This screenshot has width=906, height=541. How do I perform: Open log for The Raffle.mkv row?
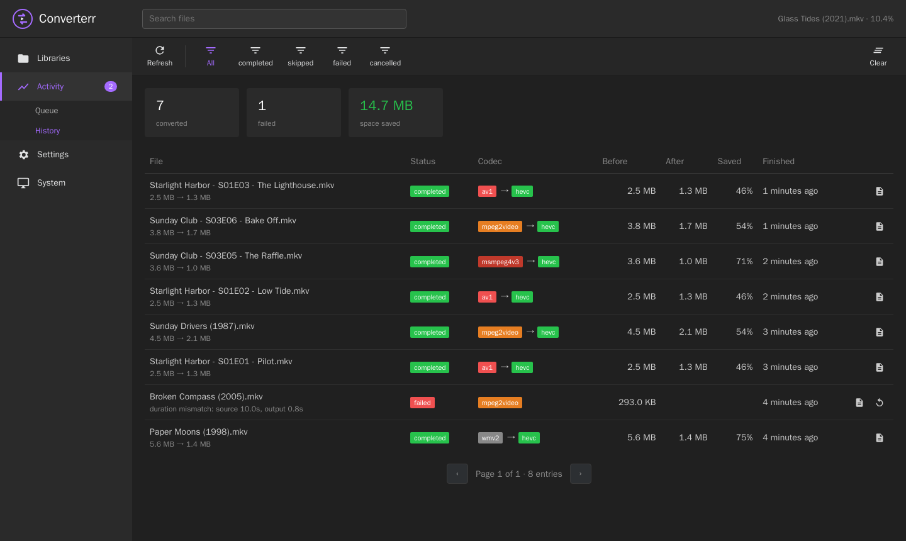(880, 262)
